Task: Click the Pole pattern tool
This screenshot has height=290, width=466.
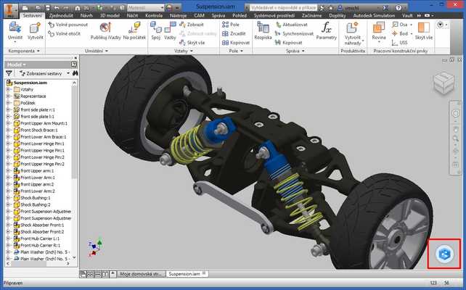Action: pos(231,25)
